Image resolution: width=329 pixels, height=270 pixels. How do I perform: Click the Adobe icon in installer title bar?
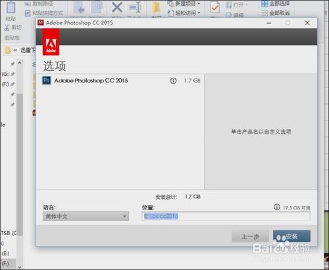pos(41,22)
